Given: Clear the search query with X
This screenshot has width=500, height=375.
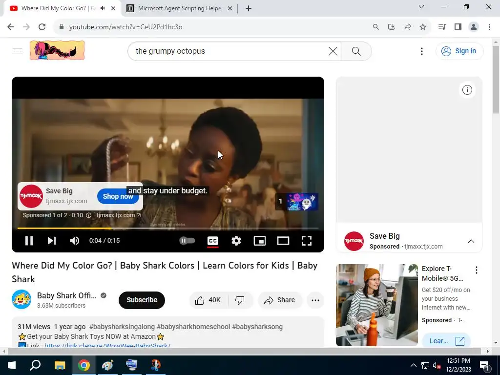Looking at the screenshot, I should (333, 51).
